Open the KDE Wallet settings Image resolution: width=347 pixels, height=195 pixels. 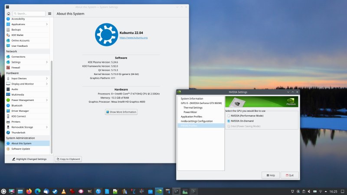17,35
